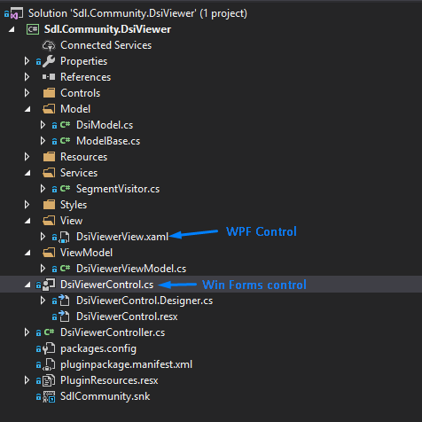The height and width of the screenshot is (422, 422).
Task: Click the C# project icon beside Sdl.Community.DsiViewer
Action: click(33, 29)
